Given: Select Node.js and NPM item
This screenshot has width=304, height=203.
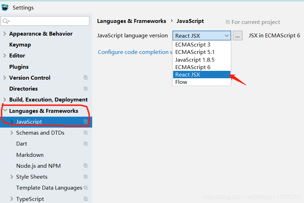Looking at the screenshot, I should click(38, 166).
